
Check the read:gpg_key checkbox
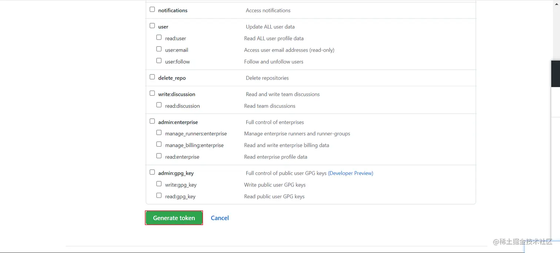[159, 195]
